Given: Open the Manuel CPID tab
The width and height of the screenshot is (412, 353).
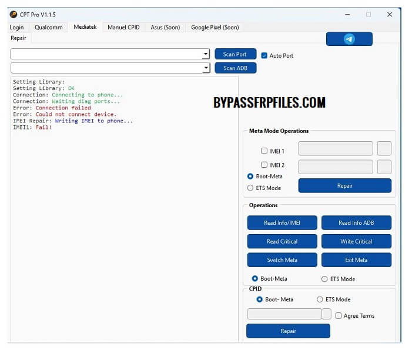Looking at the screenshot, I should point(123,27).
